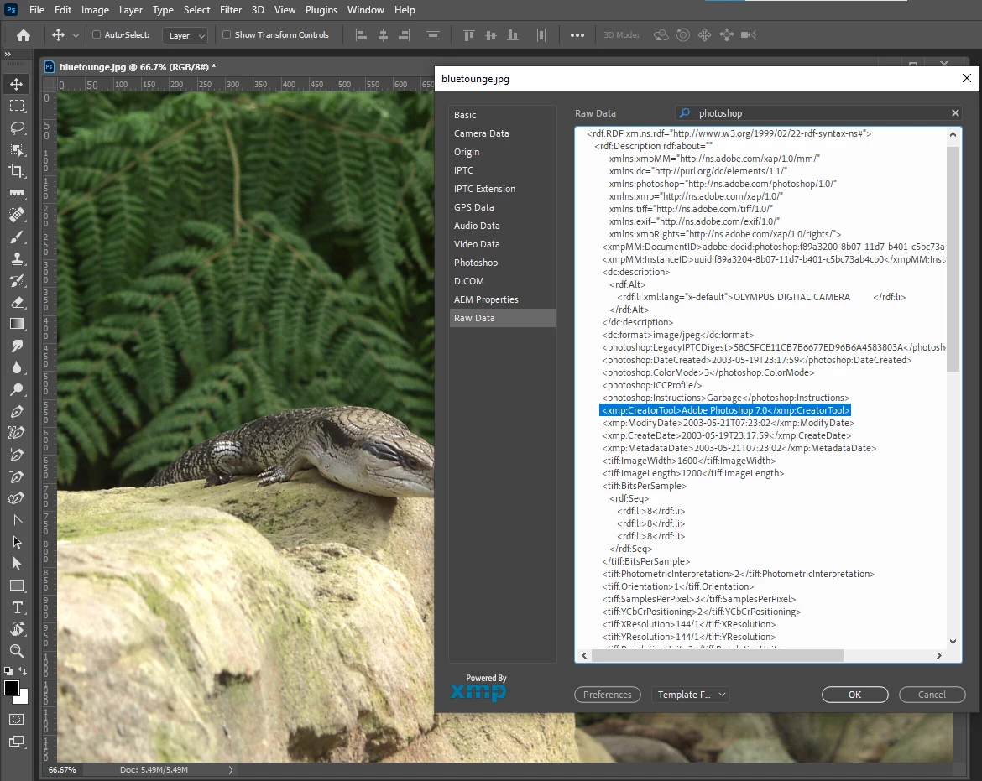The image size is (982, 781).
Task: Switch to the Photoshop section
Action: click(x=502, y=263)
